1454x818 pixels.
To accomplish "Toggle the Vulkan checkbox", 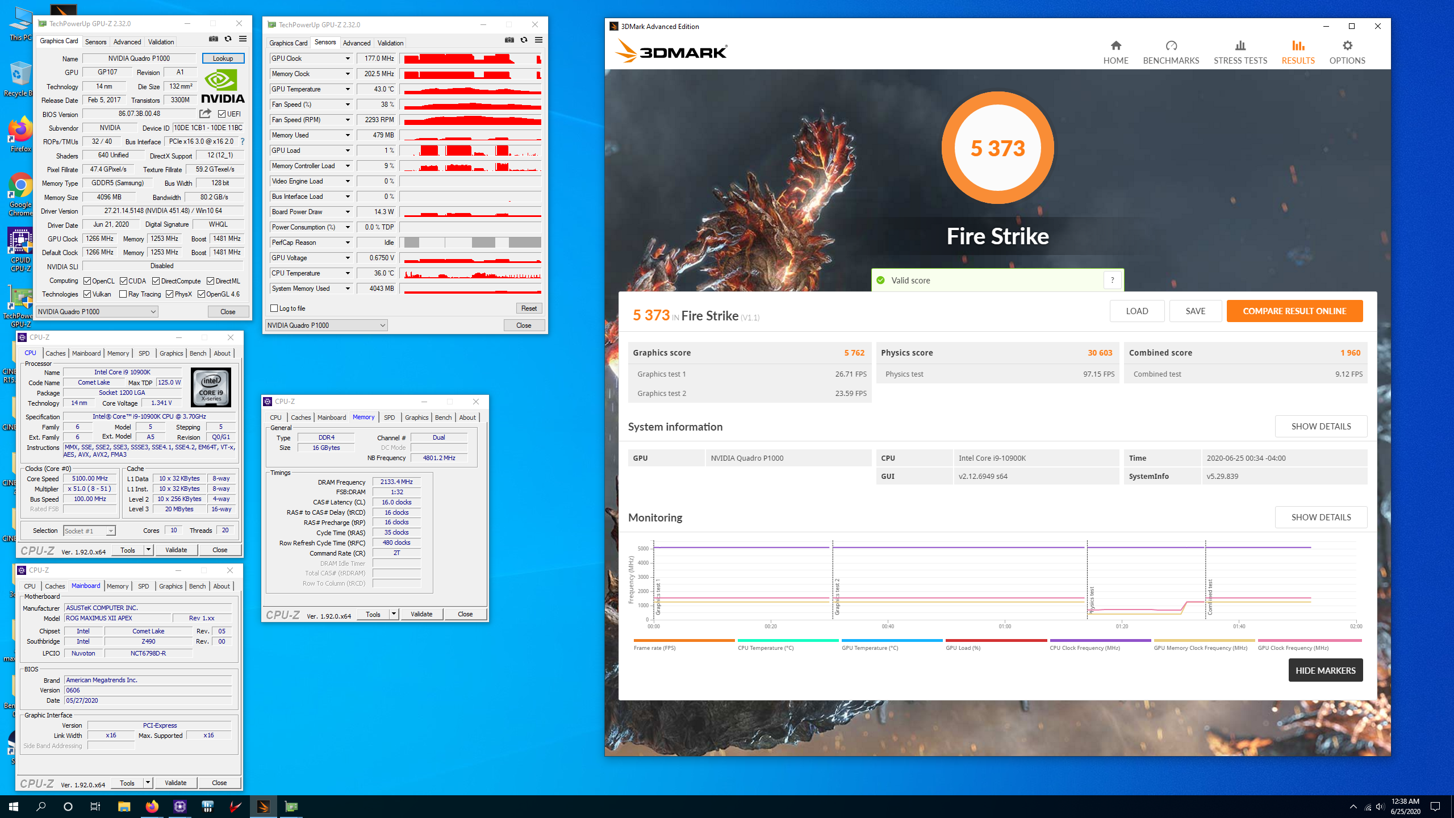I will (x=87, y=294).
